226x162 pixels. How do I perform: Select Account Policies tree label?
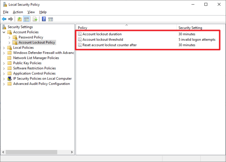pyautogui.click(x=26, y=32)
